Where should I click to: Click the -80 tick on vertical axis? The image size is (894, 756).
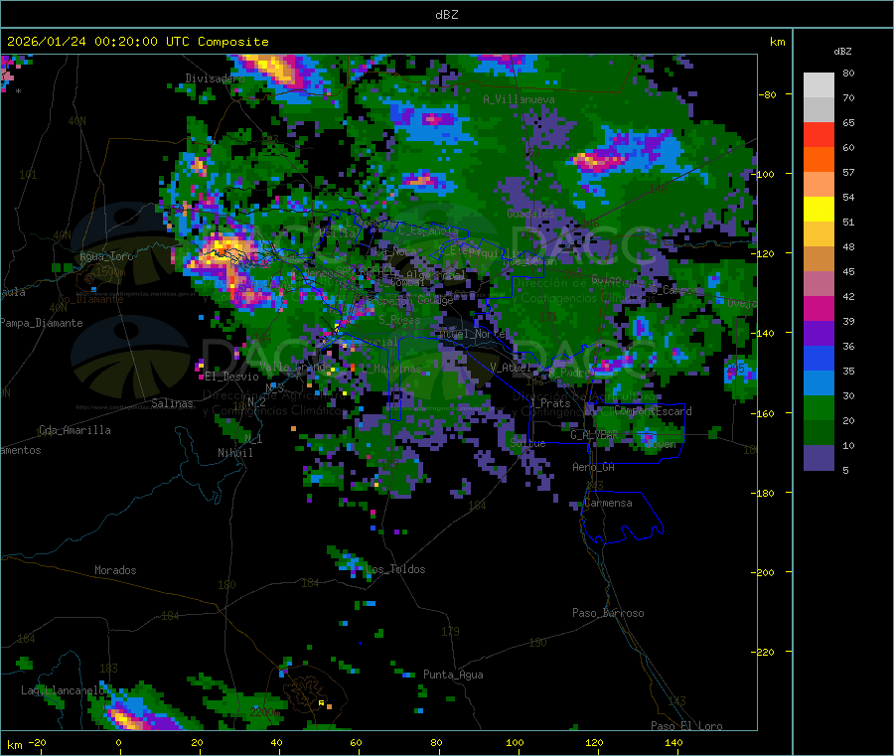(768, 95)
